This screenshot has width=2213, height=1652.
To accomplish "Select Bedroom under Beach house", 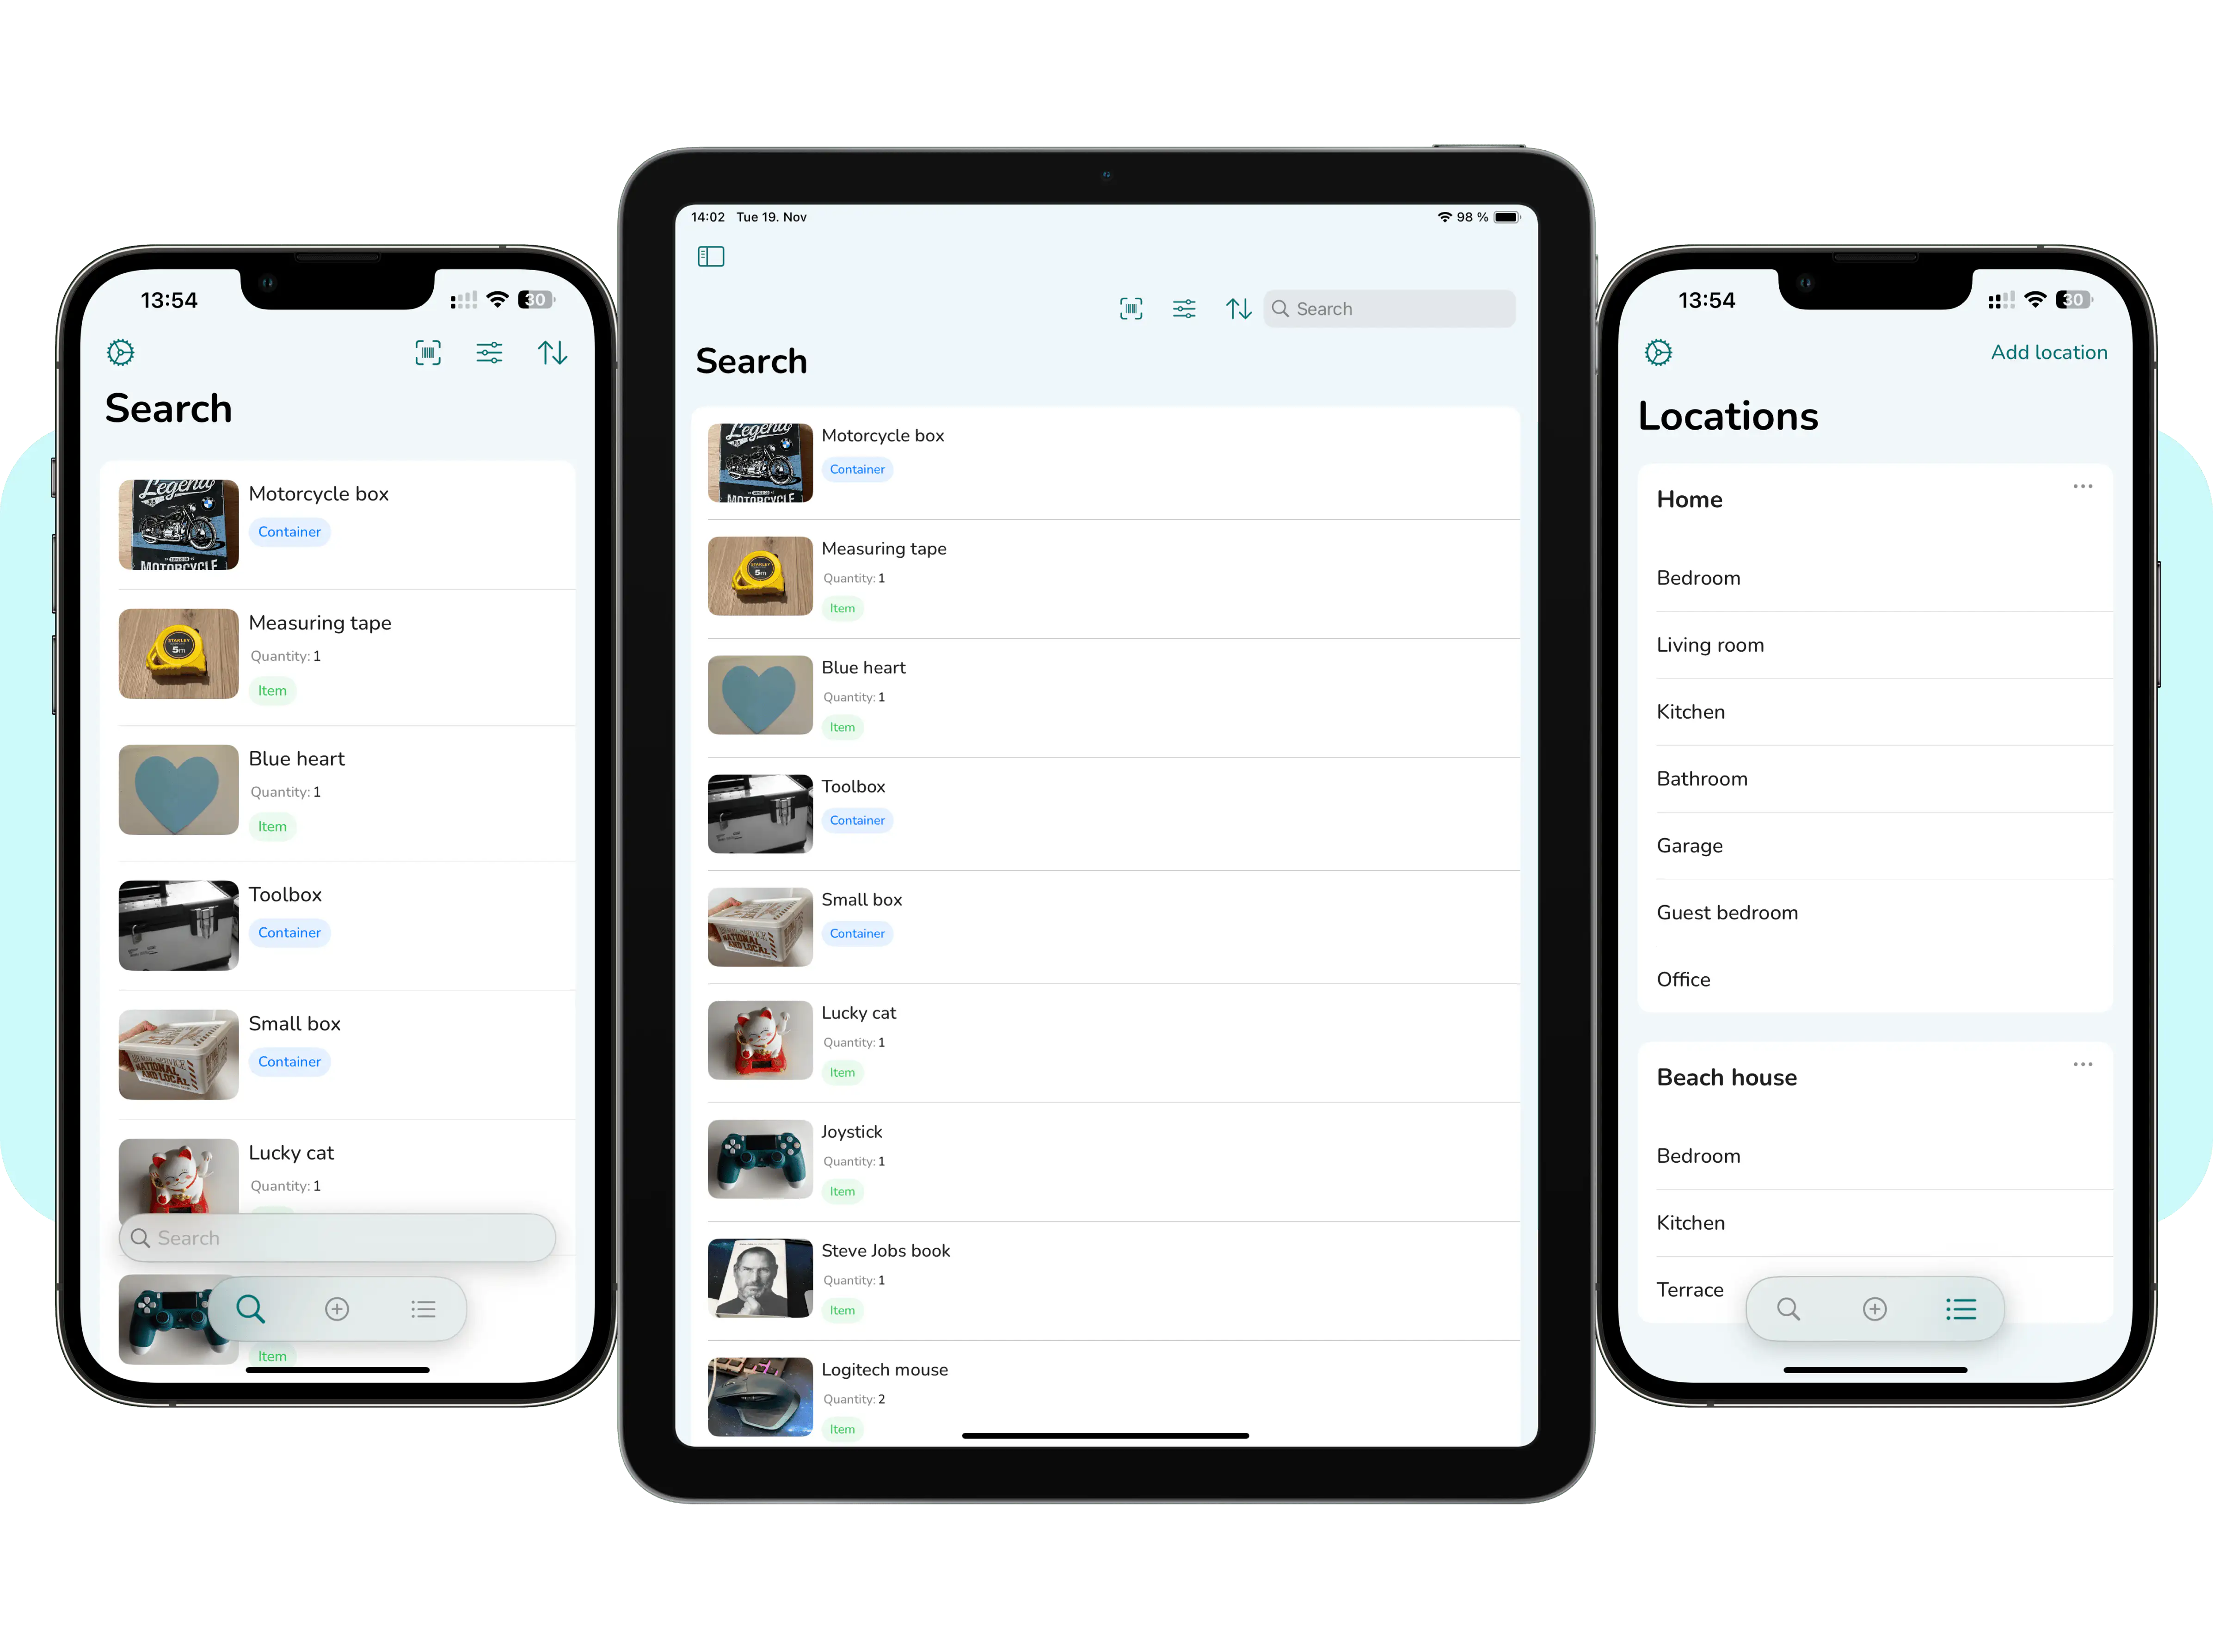I will point(1700,1158).
